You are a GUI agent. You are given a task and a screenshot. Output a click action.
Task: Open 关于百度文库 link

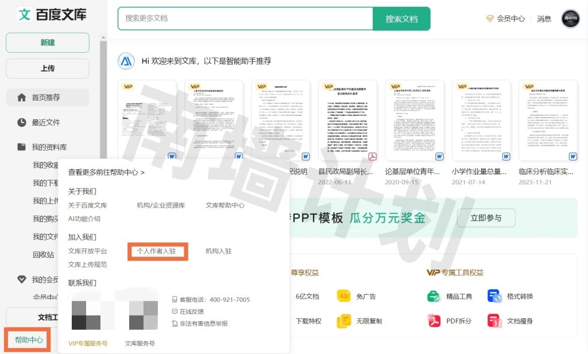coord(87,205)
